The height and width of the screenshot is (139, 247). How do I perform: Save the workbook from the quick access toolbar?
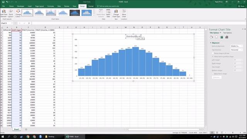point(3,2)
